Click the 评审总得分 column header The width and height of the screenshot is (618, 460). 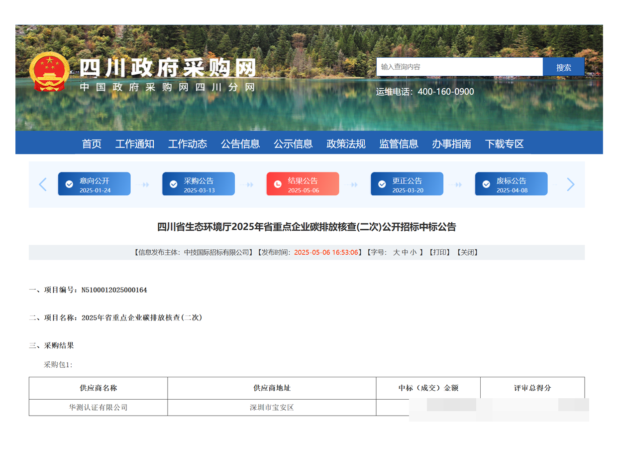pyautogui.click(x=532, y=388)
